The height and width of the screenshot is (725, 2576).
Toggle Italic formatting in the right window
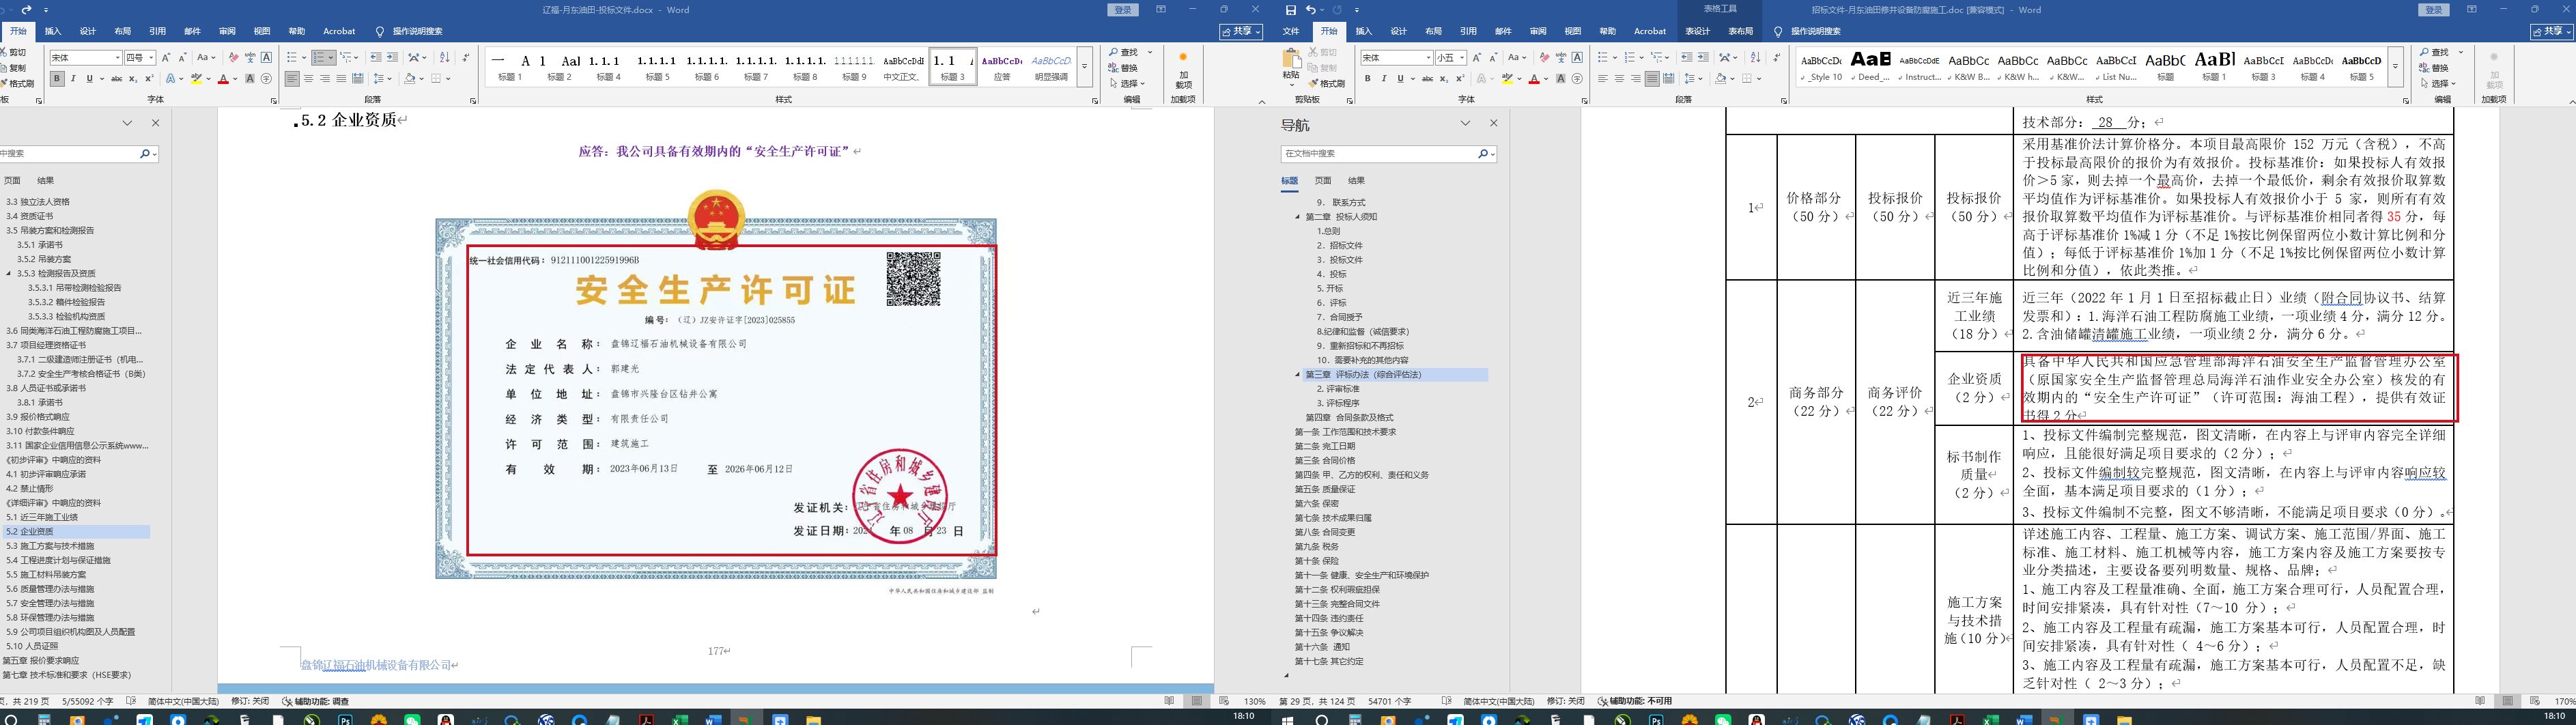pyautogui.click(x=1383, y=79)
